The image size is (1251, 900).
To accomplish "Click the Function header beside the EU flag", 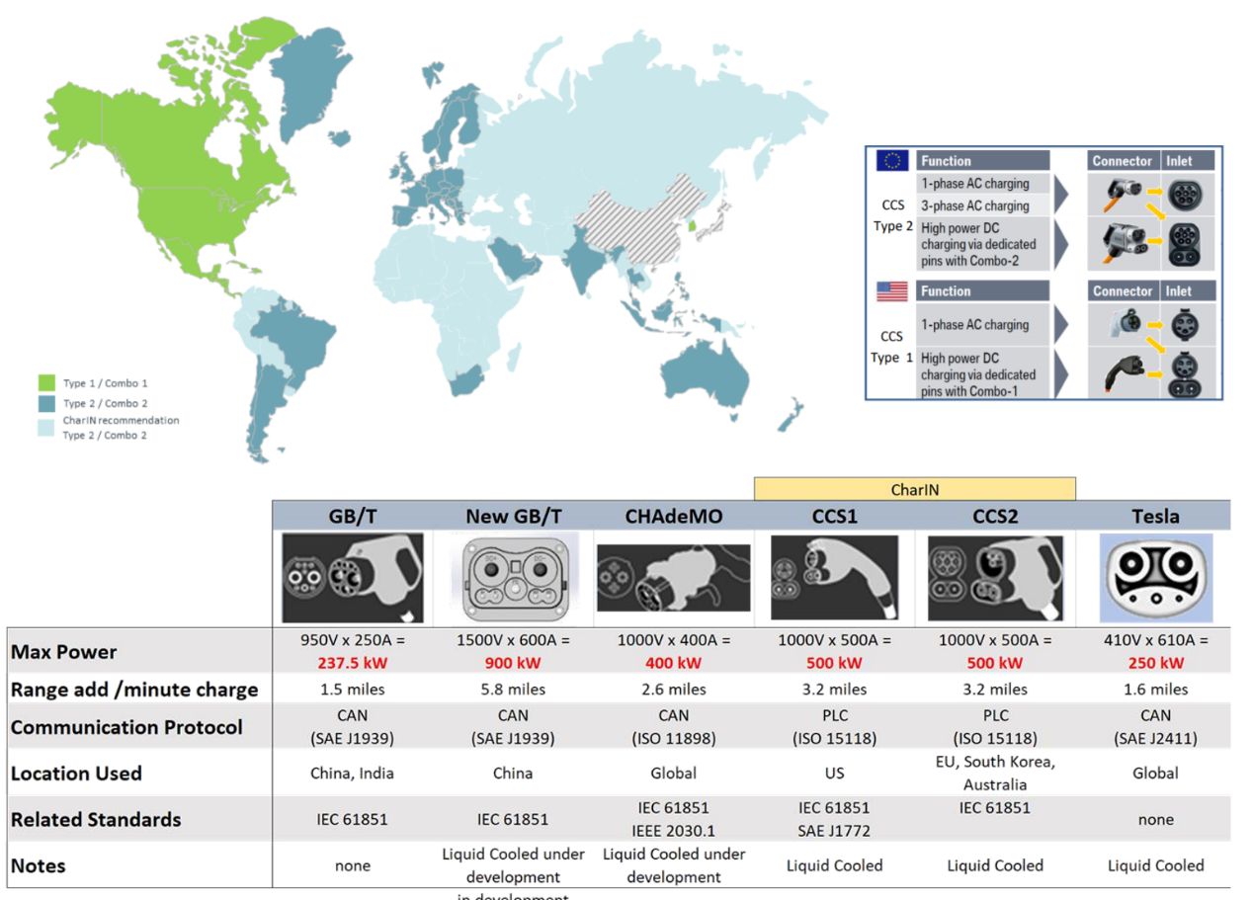I will [x=982, y=160].
